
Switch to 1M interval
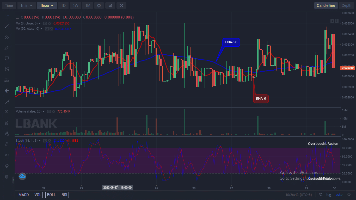pos(88,5)
